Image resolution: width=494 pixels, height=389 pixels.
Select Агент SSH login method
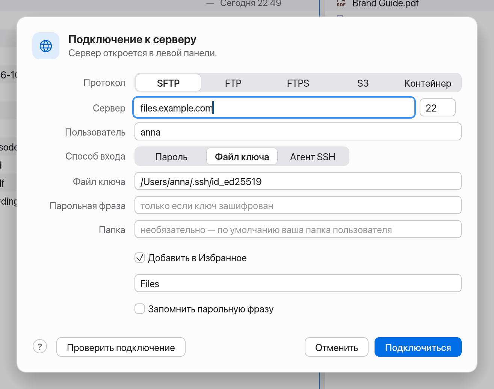coord(313,157)
